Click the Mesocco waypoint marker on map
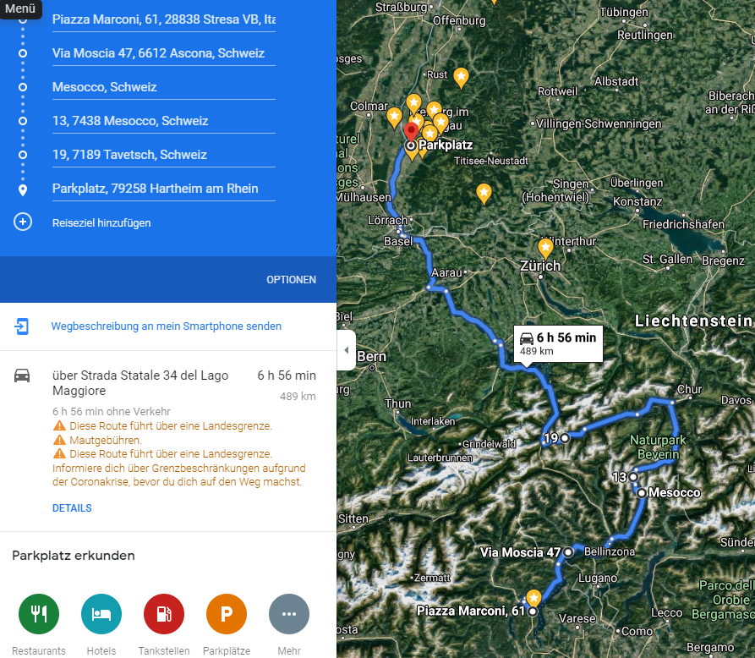This screenshot has width=755, height=658. 642,493
